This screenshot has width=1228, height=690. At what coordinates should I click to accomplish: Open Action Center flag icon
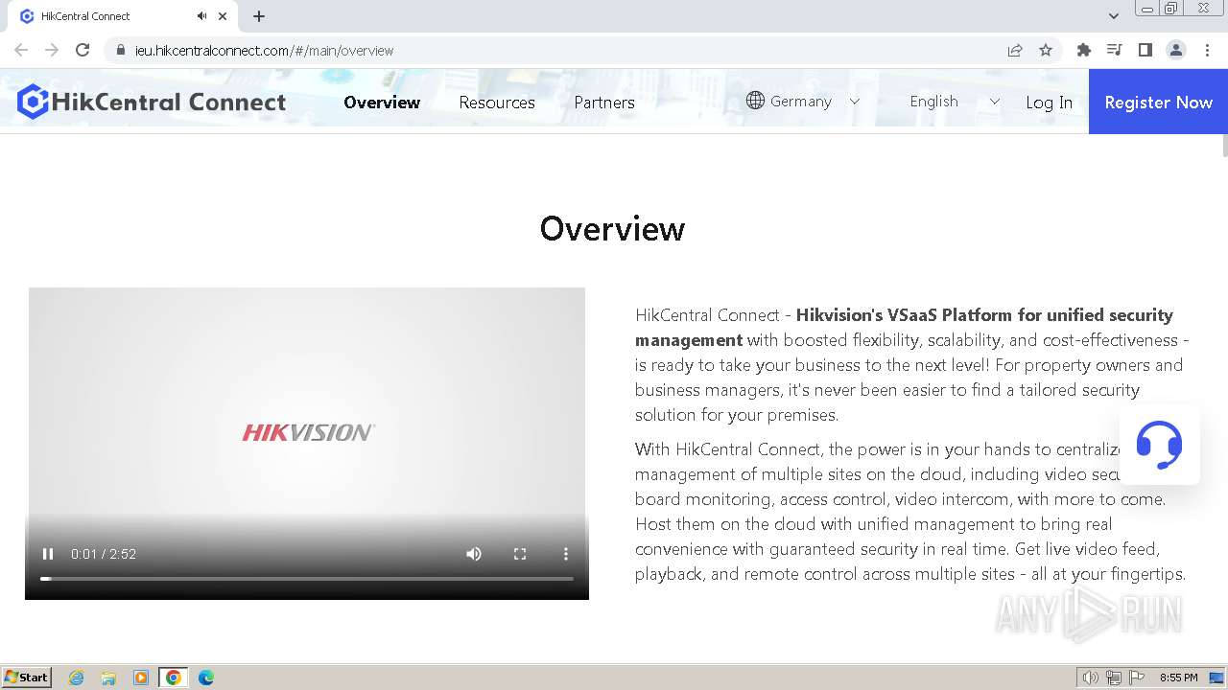point(1137,678)
